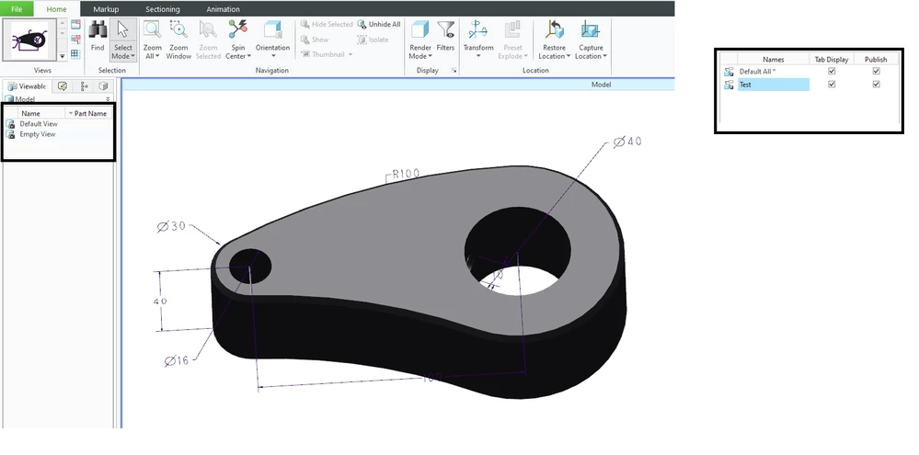Viewport: 919px width, 455px height.
Task: Click the Transform axes icon
Action: [x=478, y=29]
